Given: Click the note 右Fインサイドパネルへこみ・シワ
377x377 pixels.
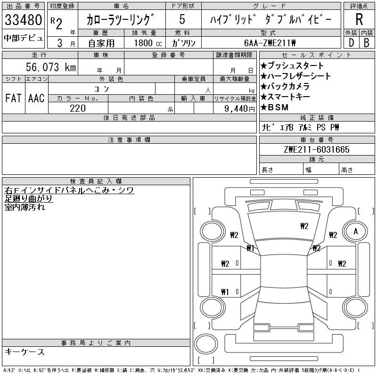Looking at the screenshot, I should (x=69, y=190).
